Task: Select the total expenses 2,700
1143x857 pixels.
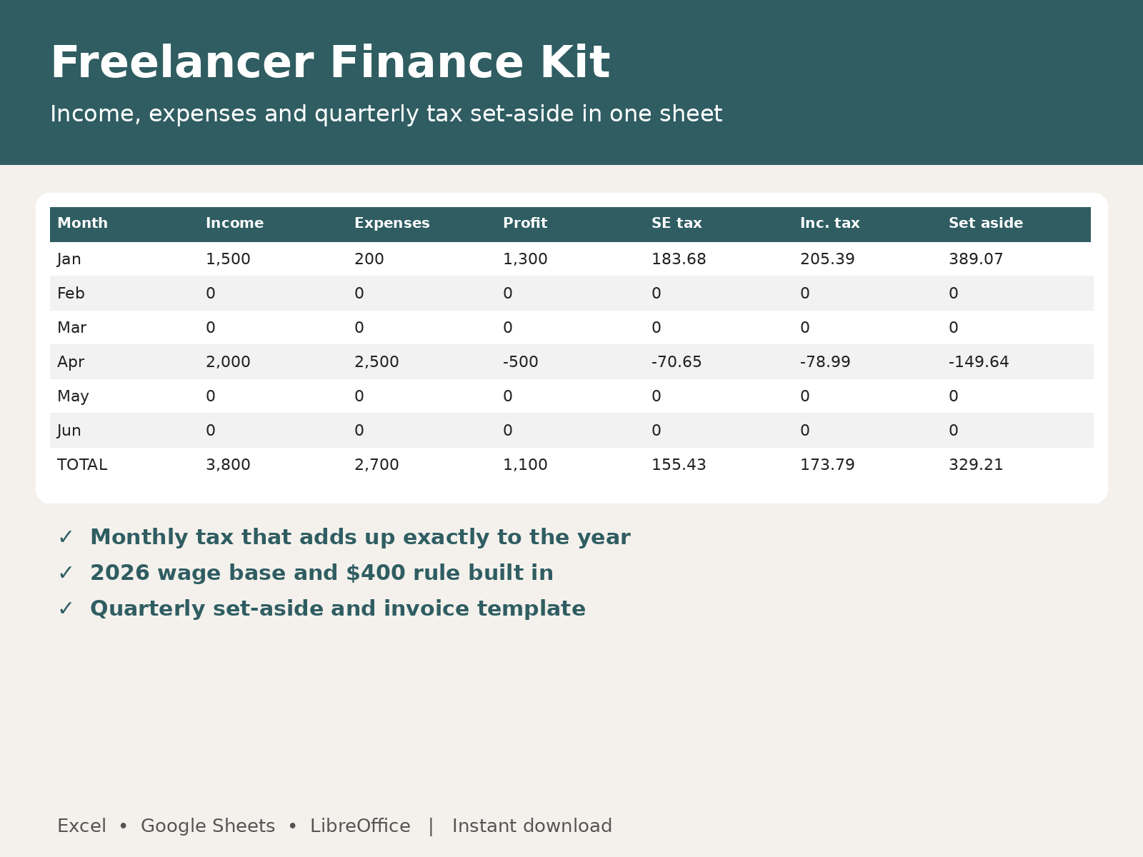Action: click(376, 465)
